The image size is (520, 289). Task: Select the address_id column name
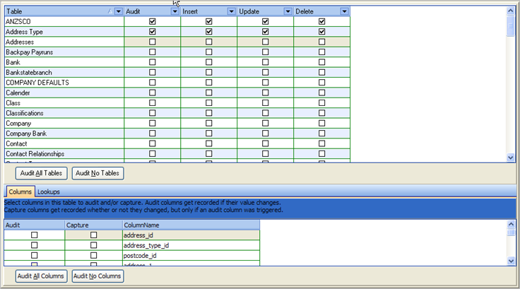coord(138,235)
